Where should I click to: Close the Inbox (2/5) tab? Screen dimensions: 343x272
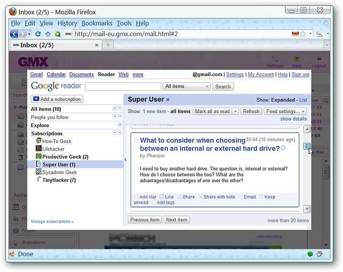pos(96,45)
